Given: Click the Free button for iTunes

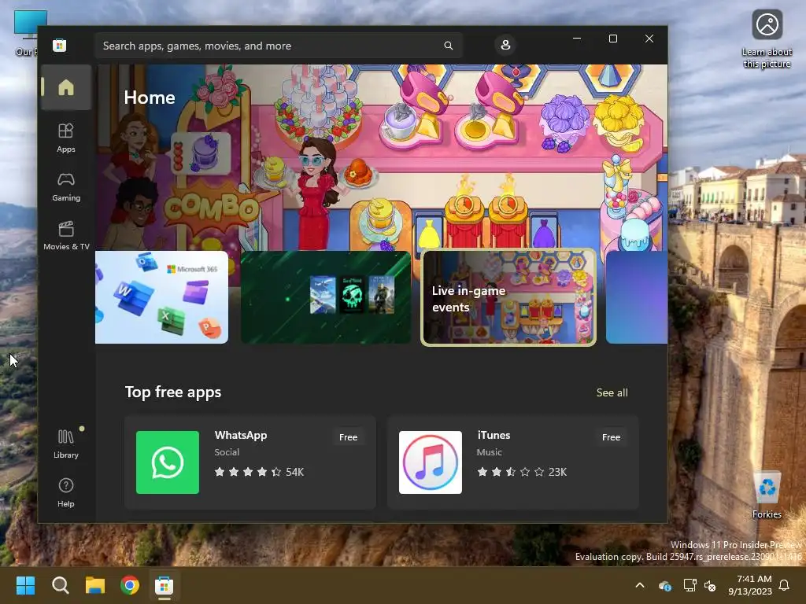Looking at the screenshot, I should tap(611, 437).
